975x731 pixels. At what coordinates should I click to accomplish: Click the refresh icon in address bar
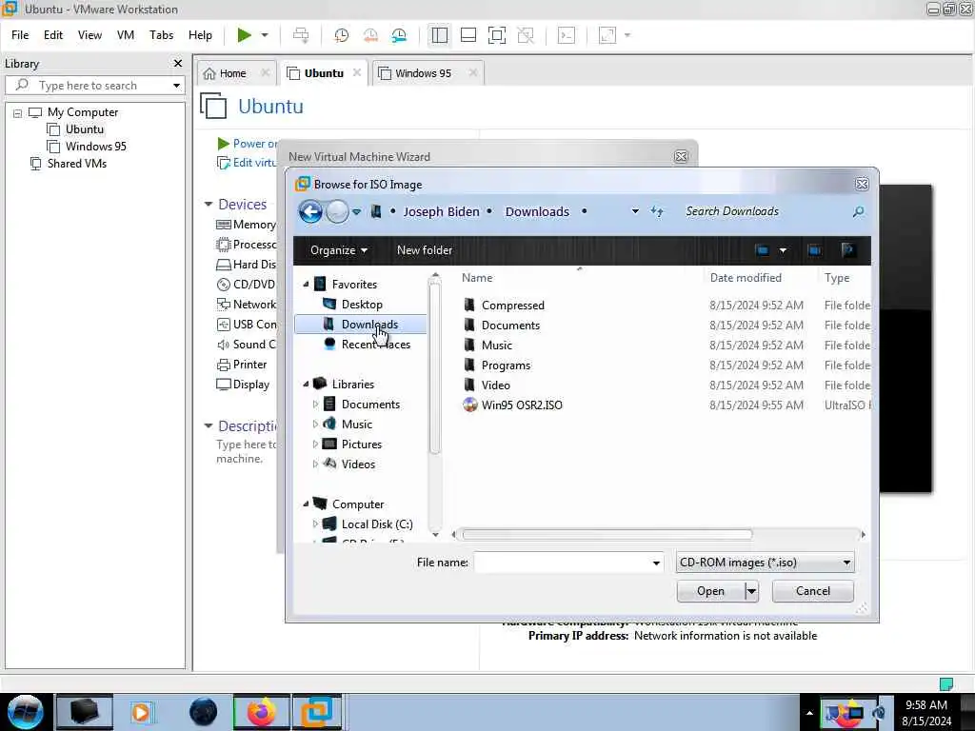tap(657, 212)
